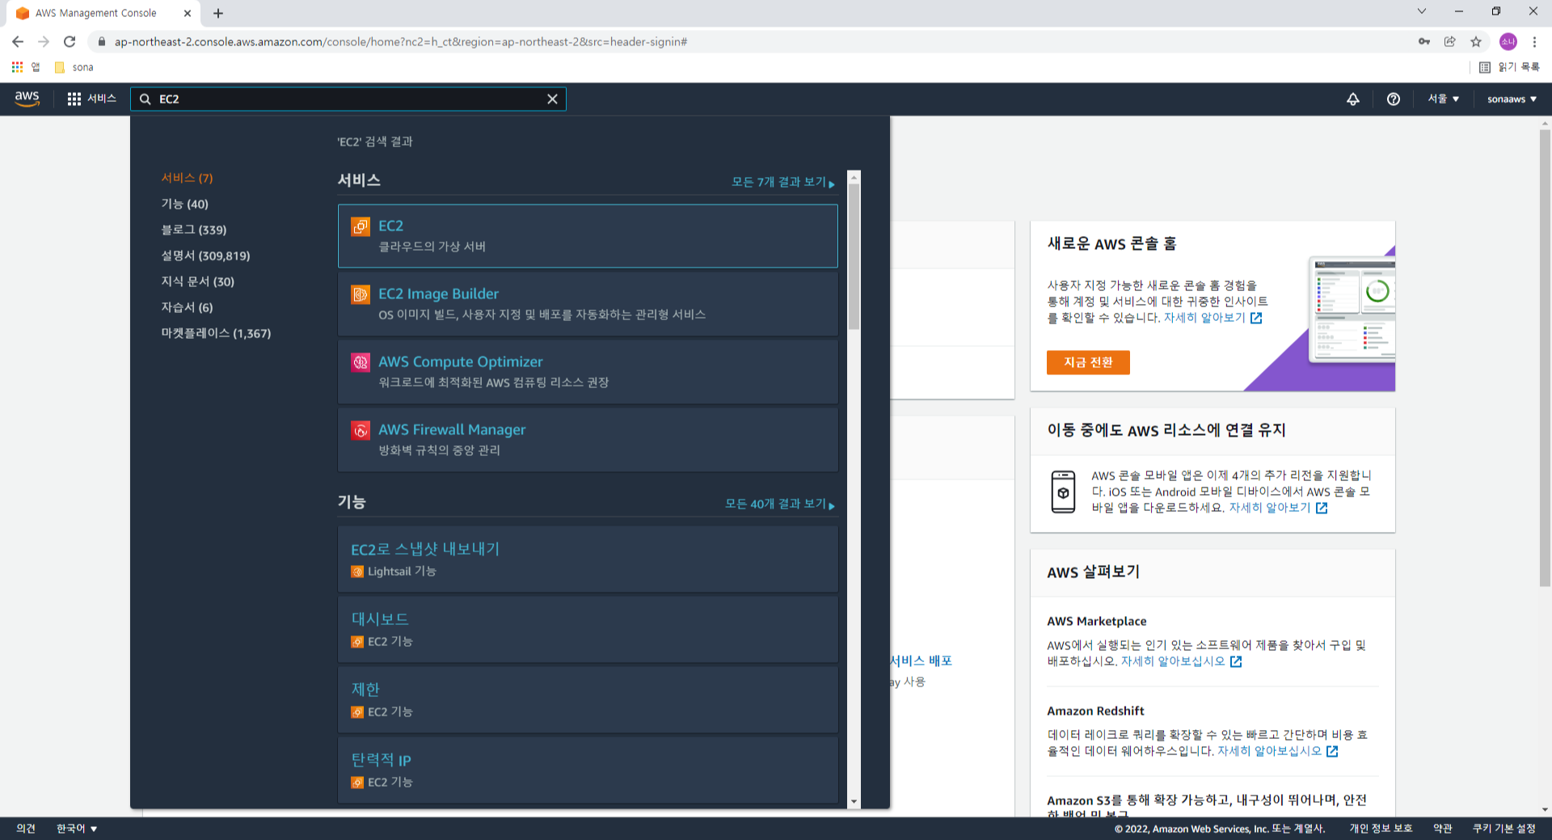Open 쿠키 기본 설정 footer link

(x=1503, y=829)
